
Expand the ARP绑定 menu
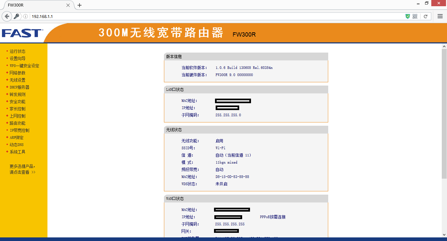coord(16,137)
